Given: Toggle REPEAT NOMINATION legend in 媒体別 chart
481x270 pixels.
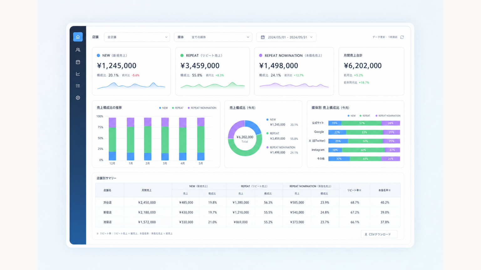Looking at the screenshot, I should click(x=388, y=116).
